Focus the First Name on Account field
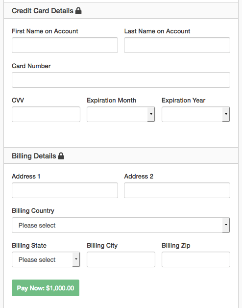The height and width of the screenshot is (308, 242). point(65,45)
